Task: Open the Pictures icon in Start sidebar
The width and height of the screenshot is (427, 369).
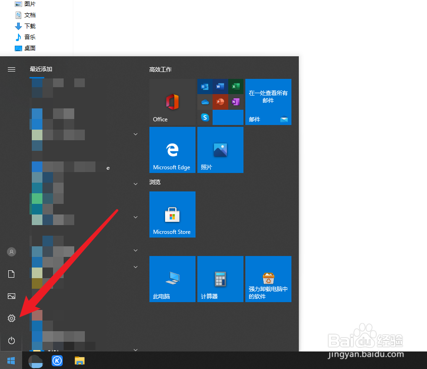Action: point(12,296)
